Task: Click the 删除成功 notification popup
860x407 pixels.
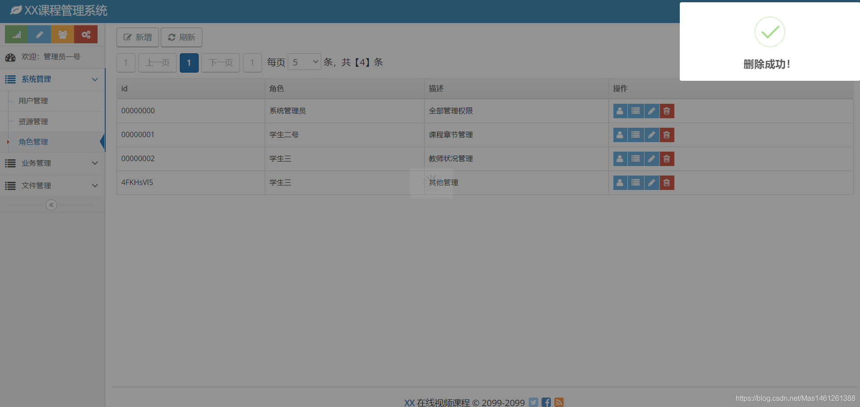Action: 770,42
